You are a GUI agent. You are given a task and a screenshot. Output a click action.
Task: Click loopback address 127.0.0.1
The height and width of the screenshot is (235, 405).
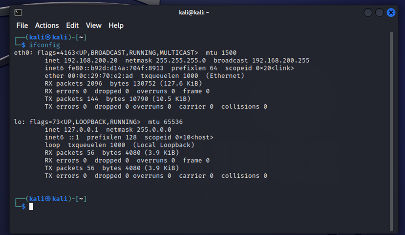[x=81, y=129]
